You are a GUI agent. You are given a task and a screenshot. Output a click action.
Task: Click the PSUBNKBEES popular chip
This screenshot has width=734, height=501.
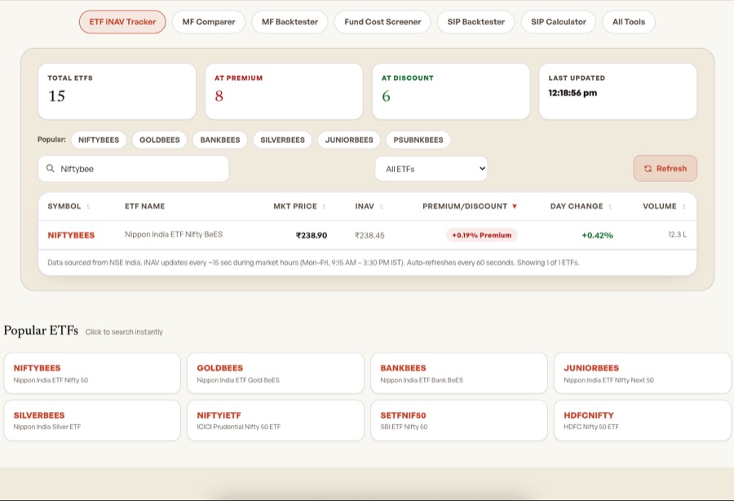pyautogui.click(x=418, y=140)
